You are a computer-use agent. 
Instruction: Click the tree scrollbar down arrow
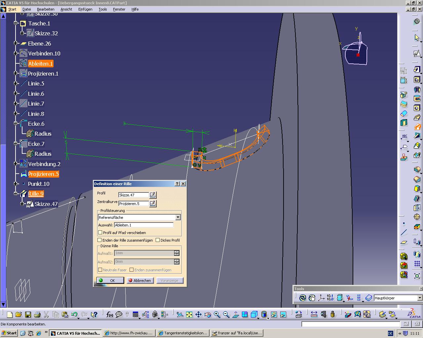3,304
